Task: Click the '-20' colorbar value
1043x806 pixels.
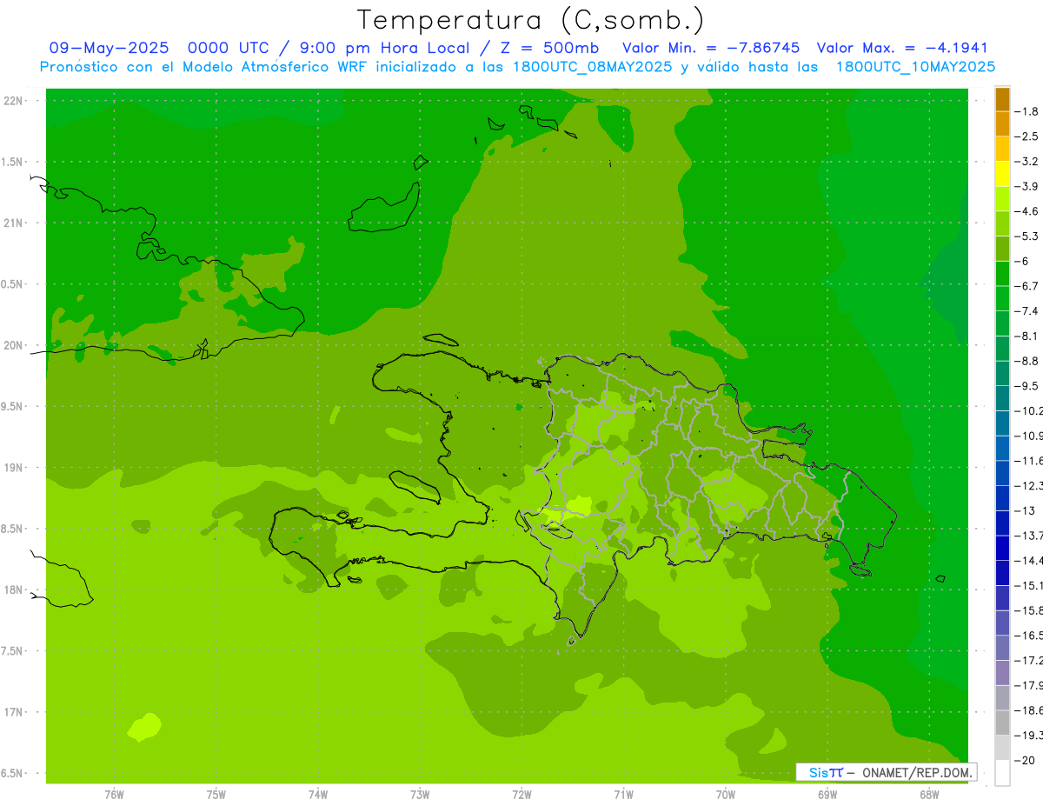Action: coord(1025,760)
